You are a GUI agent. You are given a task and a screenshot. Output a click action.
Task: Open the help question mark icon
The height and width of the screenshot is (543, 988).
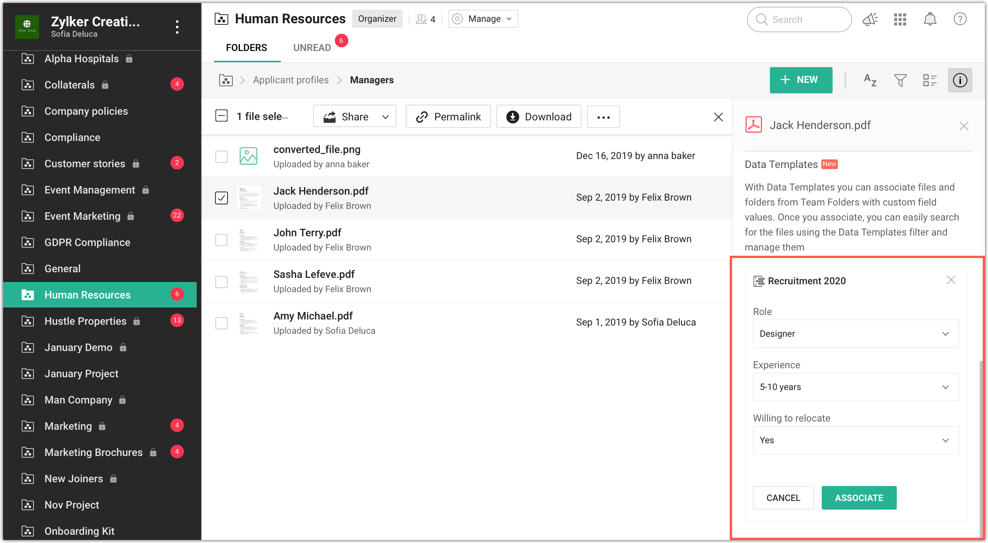coord(959,19)
